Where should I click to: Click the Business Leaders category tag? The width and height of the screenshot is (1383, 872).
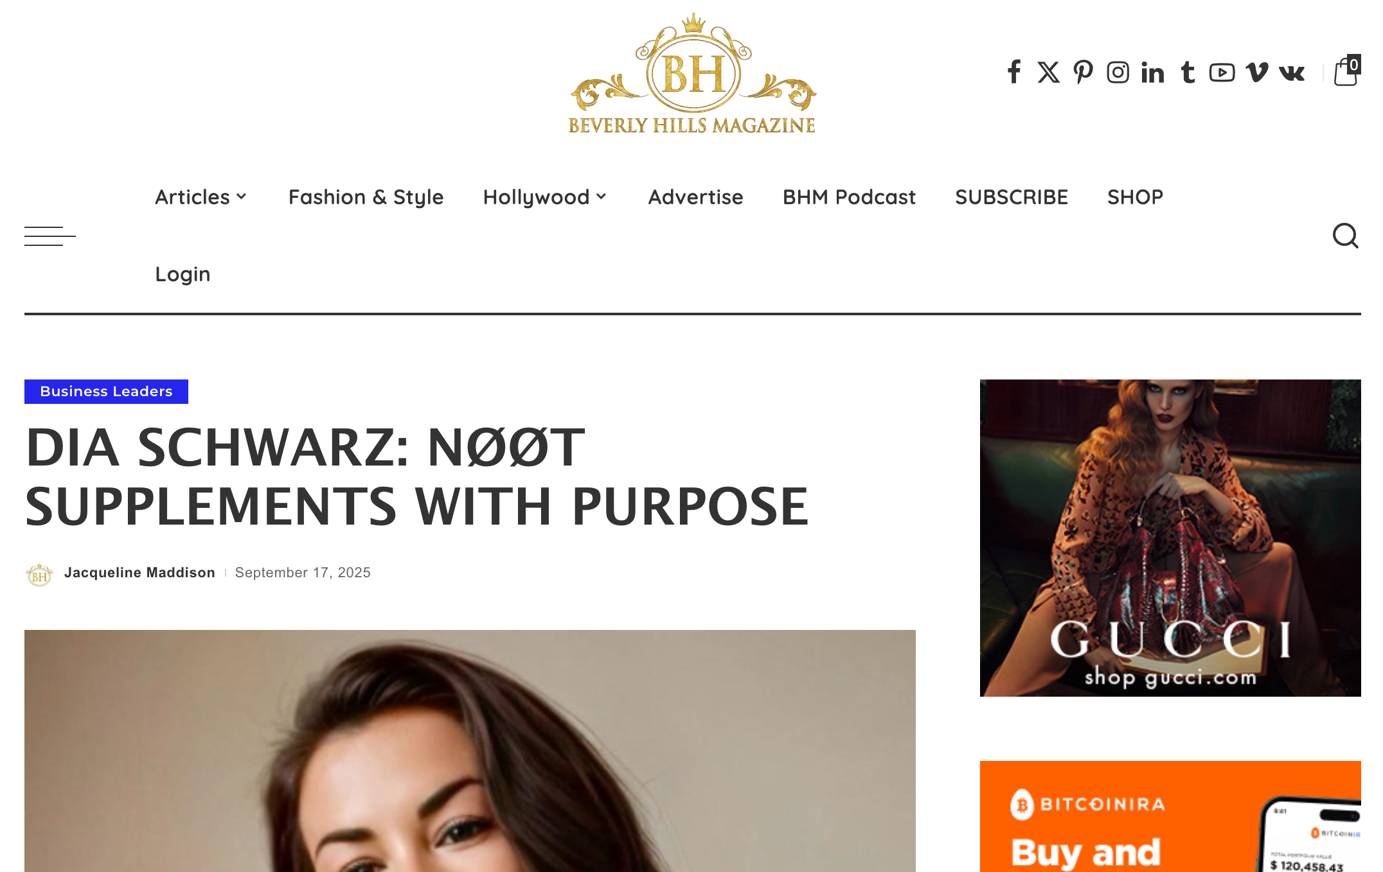tap(106, 392)
